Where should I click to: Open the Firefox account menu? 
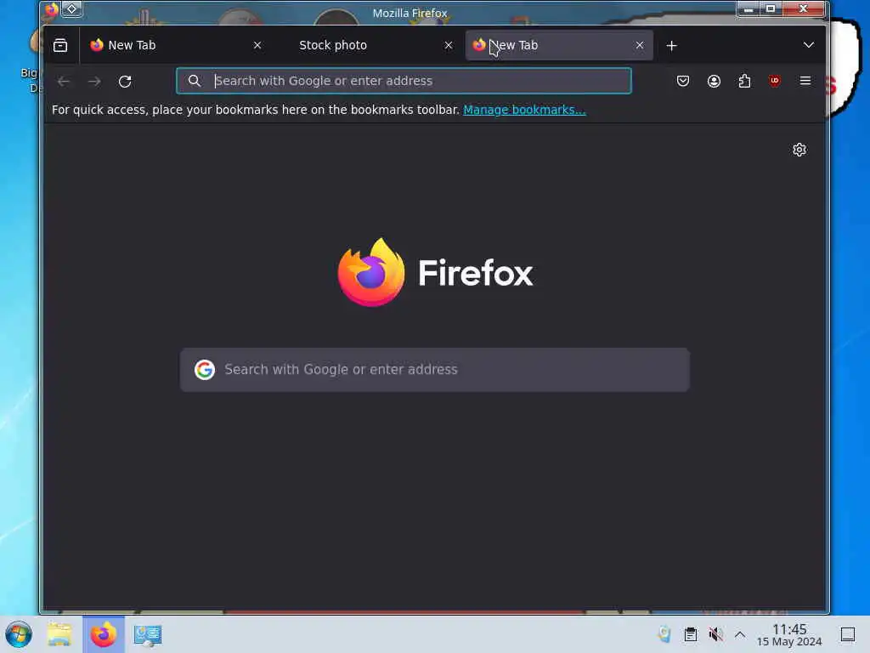(714, 81)
